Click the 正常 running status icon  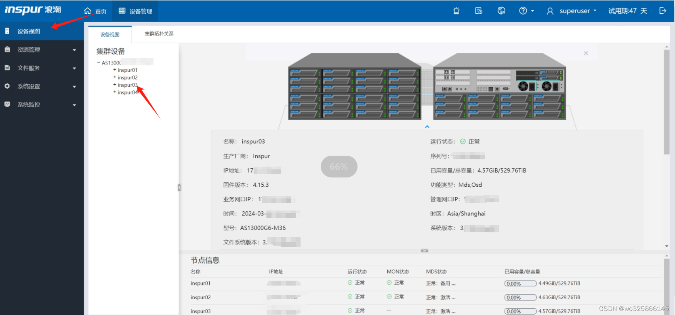coord(463,142)
